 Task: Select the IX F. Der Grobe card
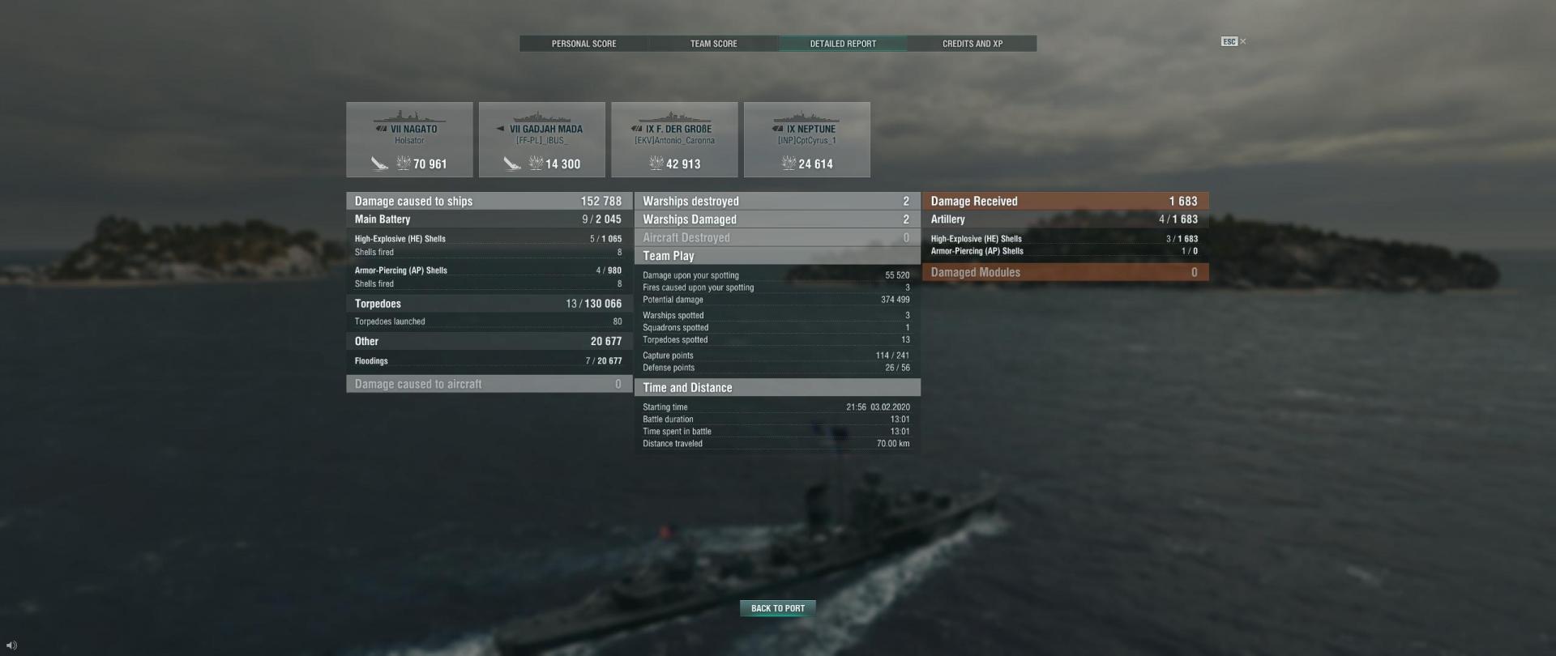point(674,139)
